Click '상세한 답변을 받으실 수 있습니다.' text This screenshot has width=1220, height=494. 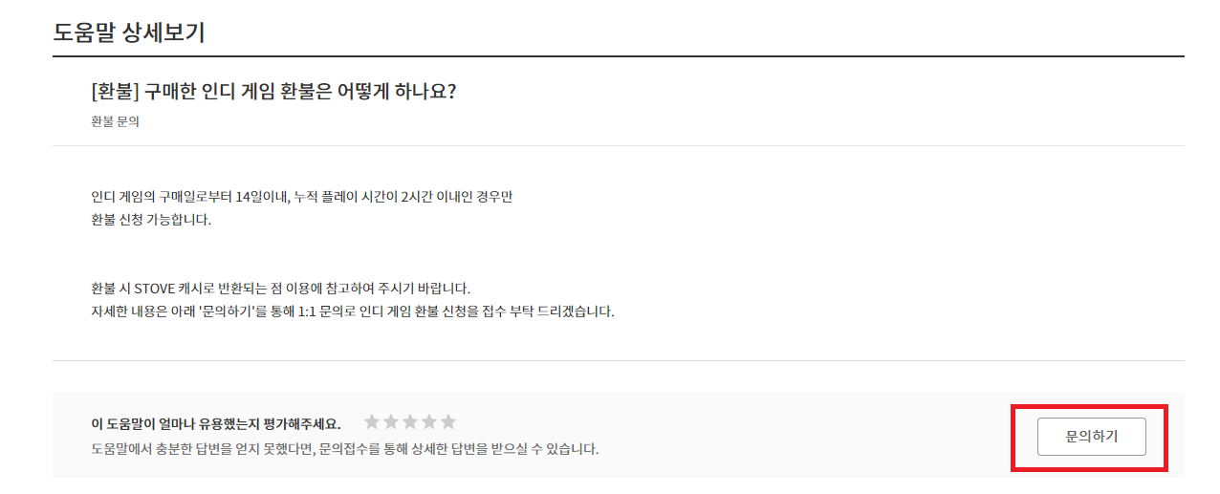[x=512, y=448]
